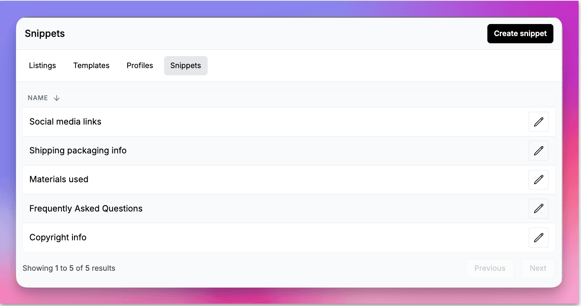Viewport: 581px width, 306px height.
Task: Edit the Shipping packaging info snippet
Action: coord(538,151)
